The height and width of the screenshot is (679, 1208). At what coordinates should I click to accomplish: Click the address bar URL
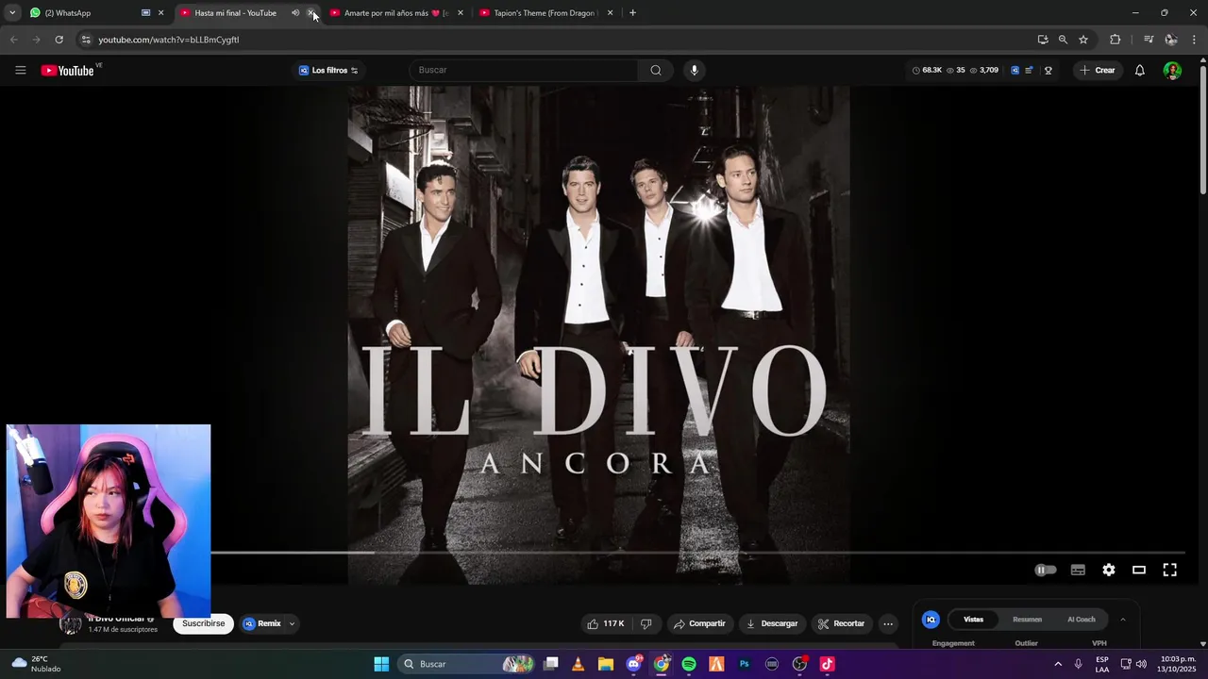pos(169,40)
